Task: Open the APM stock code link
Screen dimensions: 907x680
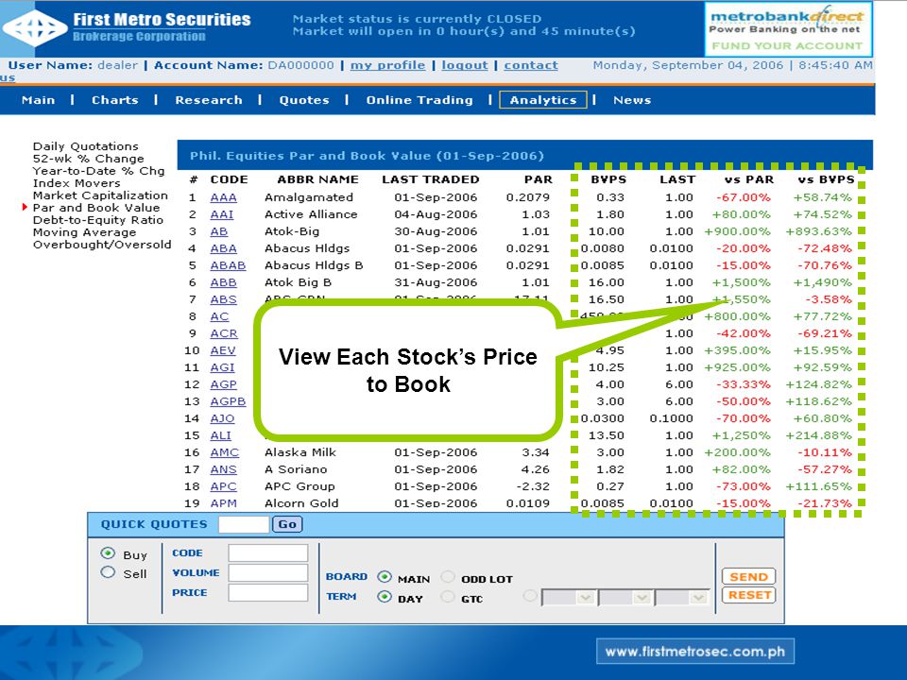Action: pos(223,503)
